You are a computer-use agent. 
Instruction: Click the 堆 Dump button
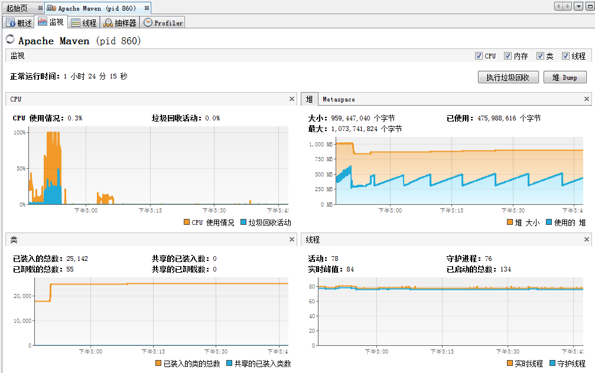coord(565,77)
